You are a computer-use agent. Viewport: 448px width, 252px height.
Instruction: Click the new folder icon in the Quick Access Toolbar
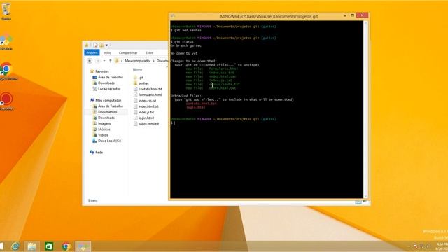[101, 45]
